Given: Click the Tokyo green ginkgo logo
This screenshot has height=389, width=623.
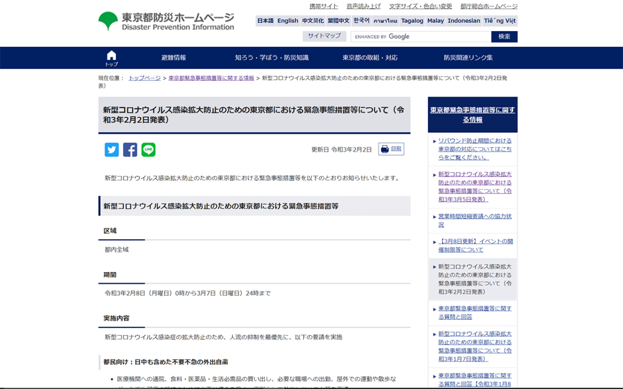Looking at the screenshot, I should (x=108, y=21).
